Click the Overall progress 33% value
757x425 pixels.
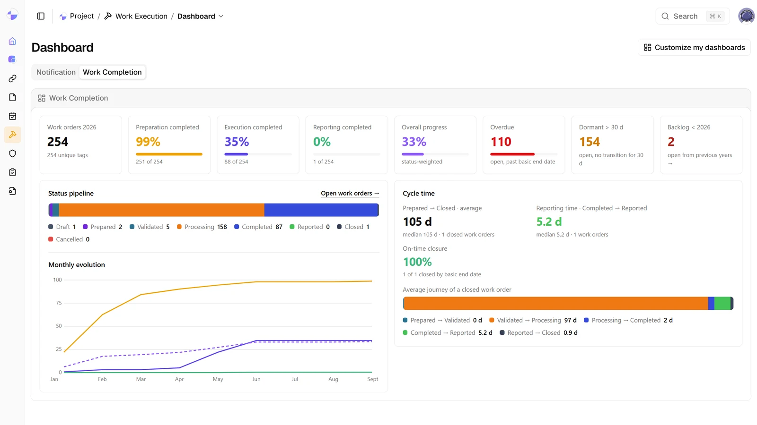pos(414,142)
